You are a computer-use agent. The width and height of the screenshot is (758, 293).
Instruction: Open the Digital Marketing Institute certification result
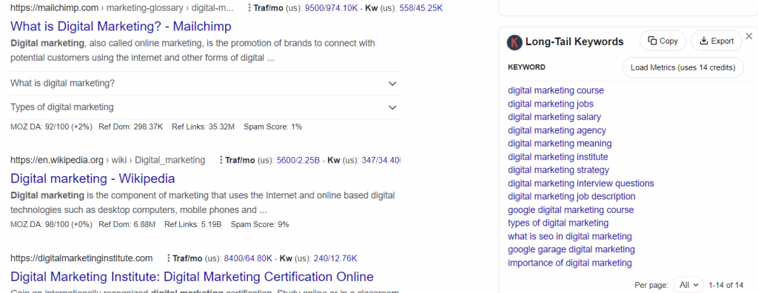pyautogui.click(x=192, y=277)
